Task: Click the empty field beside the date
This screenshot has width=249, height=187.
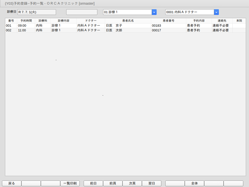Action: 82,12
